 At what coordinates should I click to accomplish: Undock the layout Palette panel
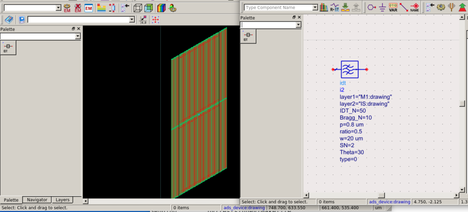pos(73,29)
